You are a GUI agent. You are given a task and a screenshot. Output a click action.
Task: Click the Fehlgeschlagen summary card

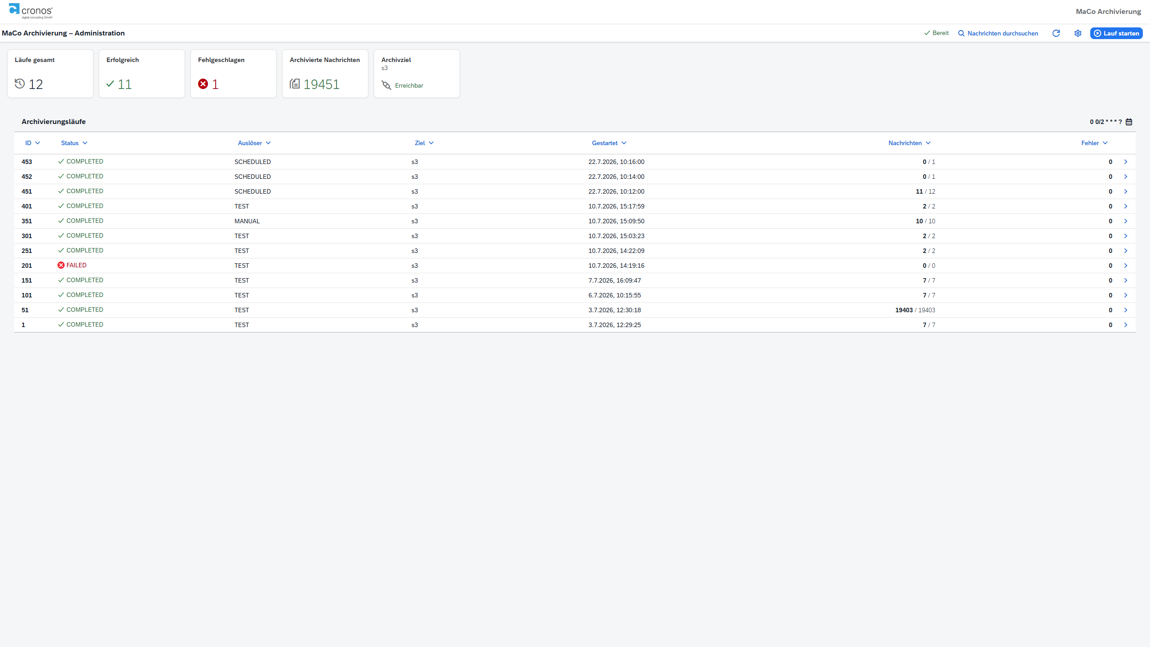pos(234,74)
